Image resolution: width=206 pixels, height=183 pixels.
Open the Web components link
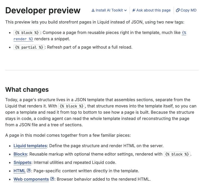31,179
